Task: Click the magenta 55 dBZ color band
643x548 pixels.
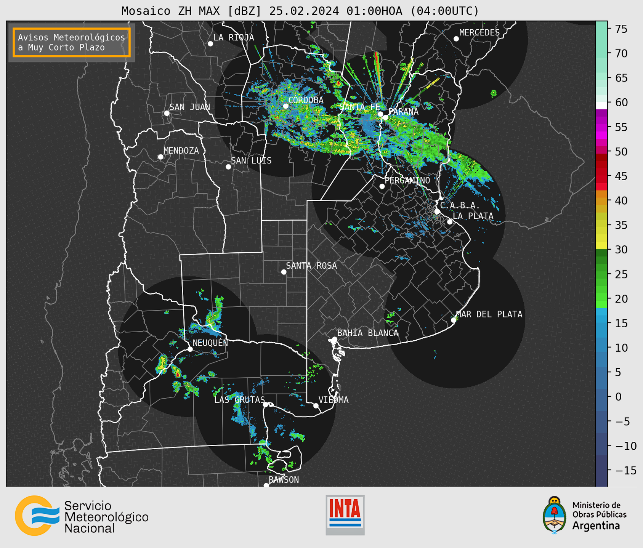Action: tap(601, 127)
